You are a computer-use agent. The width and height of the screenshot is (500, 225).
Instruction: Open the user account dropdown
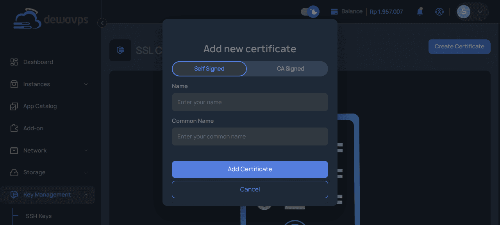tap(471, 12)
